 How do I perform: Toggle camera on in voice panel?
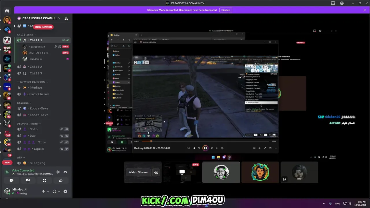pos(12,180)
